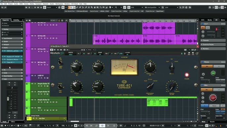
Task: Toggle the Cycle loop transport button
Action: pos(96,126)
